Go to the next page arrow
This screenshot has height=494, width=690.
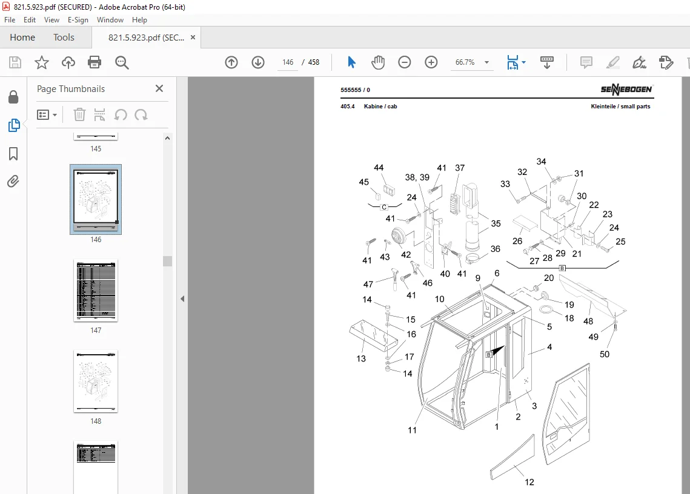(x=258, y=62)
